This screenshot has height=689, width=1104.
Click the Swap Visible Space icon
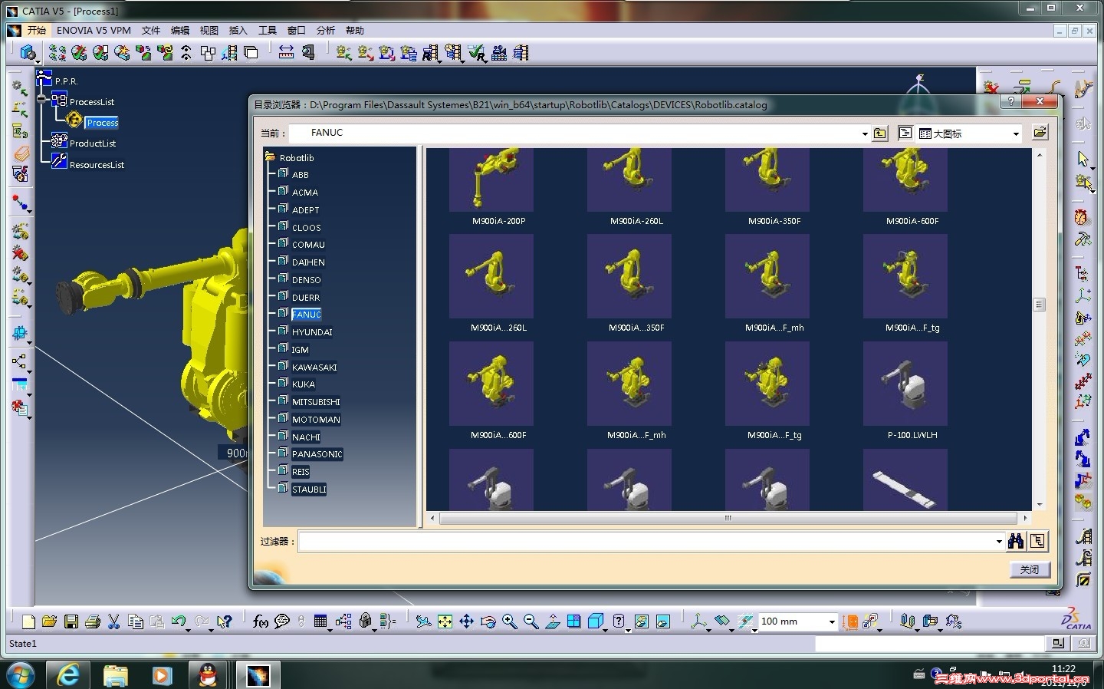point(663,621)
